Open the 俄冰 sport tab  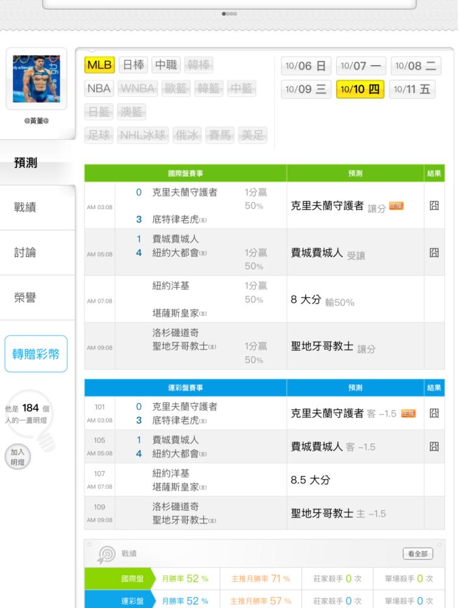tap(187, 136)
